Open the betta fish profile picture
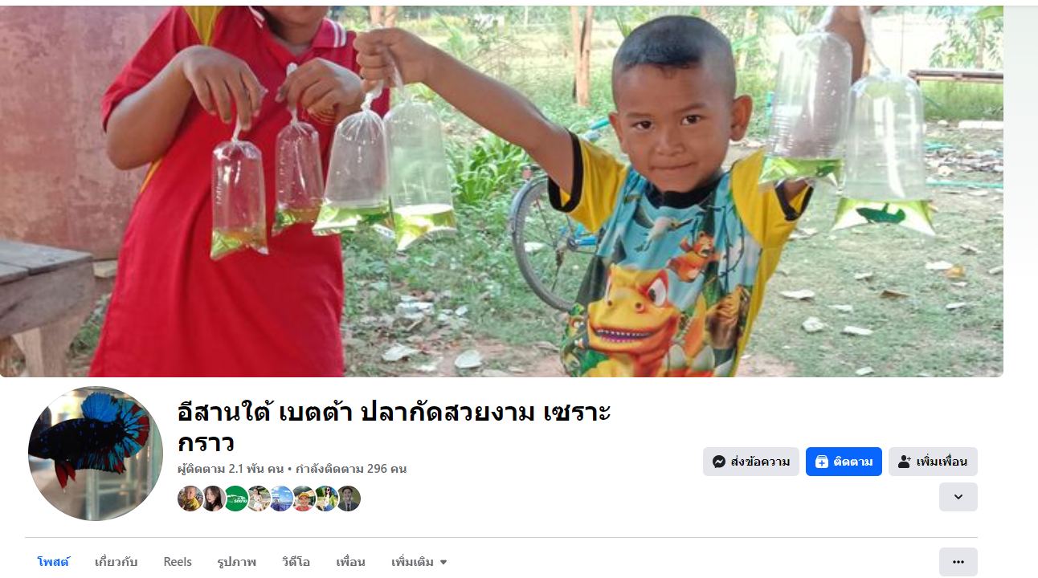This screenshot has width=1038, height=578. 96,454
